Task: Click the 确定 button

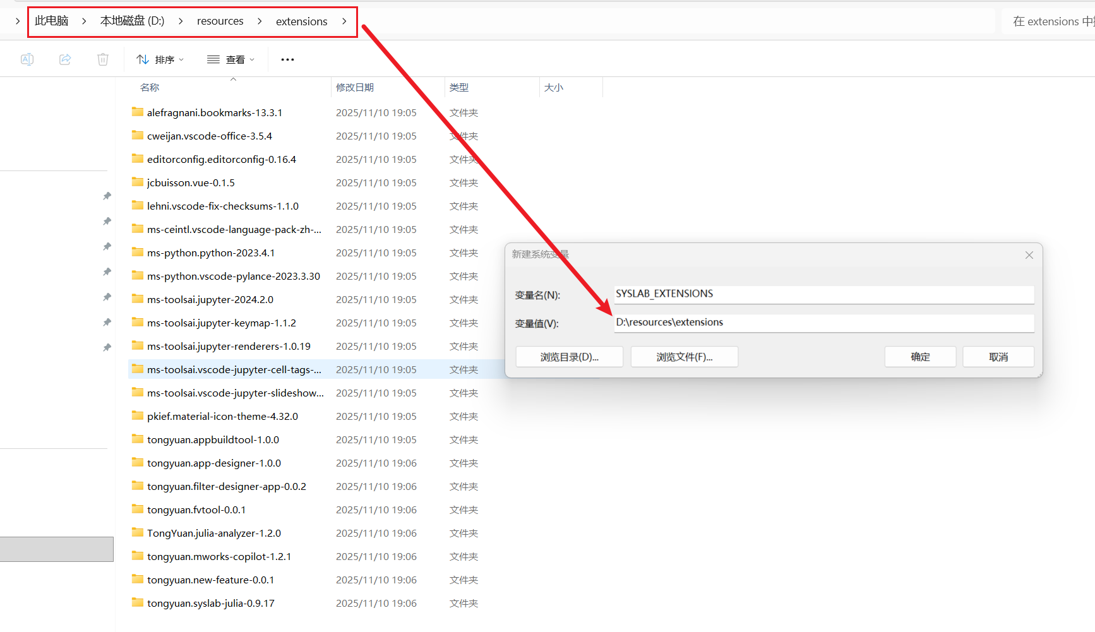Action: point(919,357)
